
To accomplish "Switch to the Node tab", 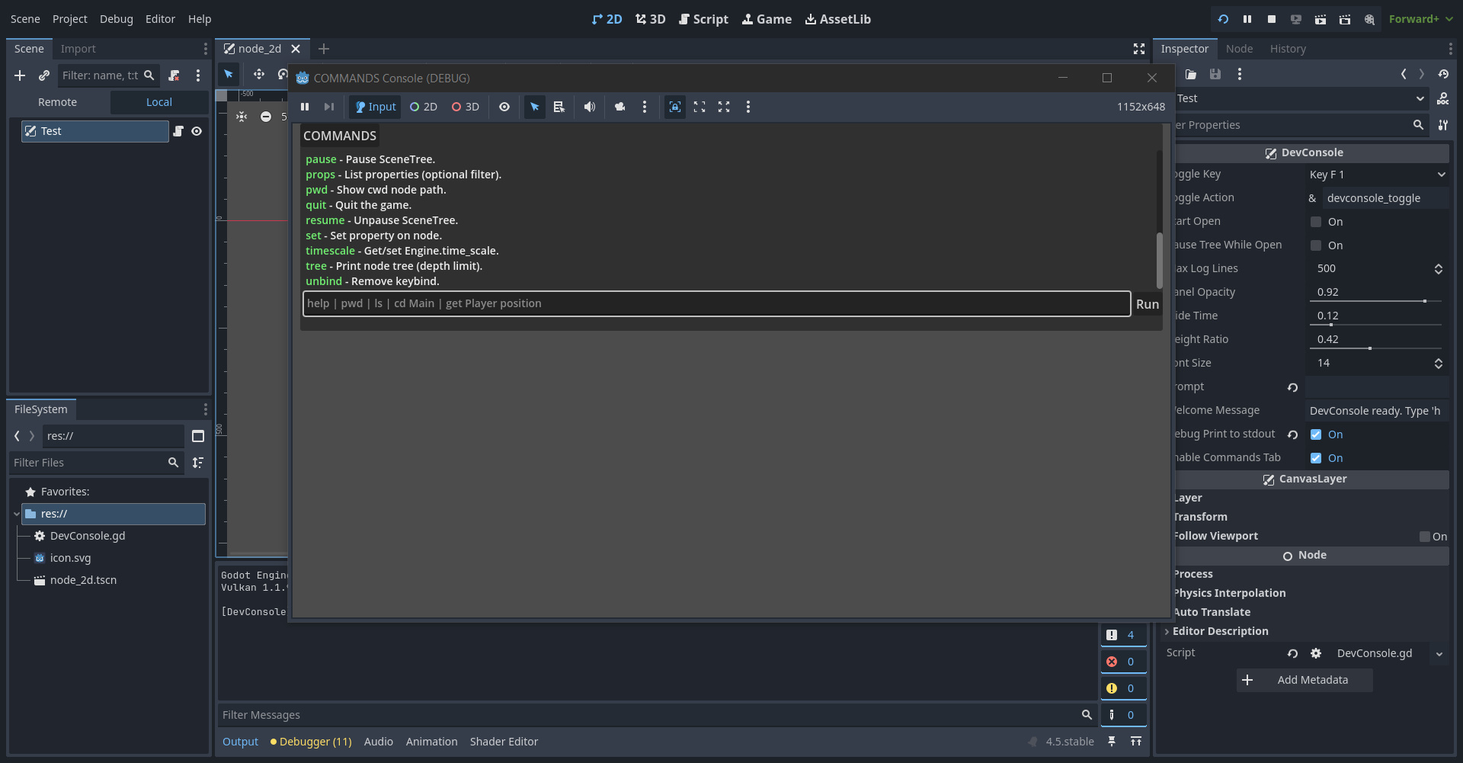I will [1239, 49].
